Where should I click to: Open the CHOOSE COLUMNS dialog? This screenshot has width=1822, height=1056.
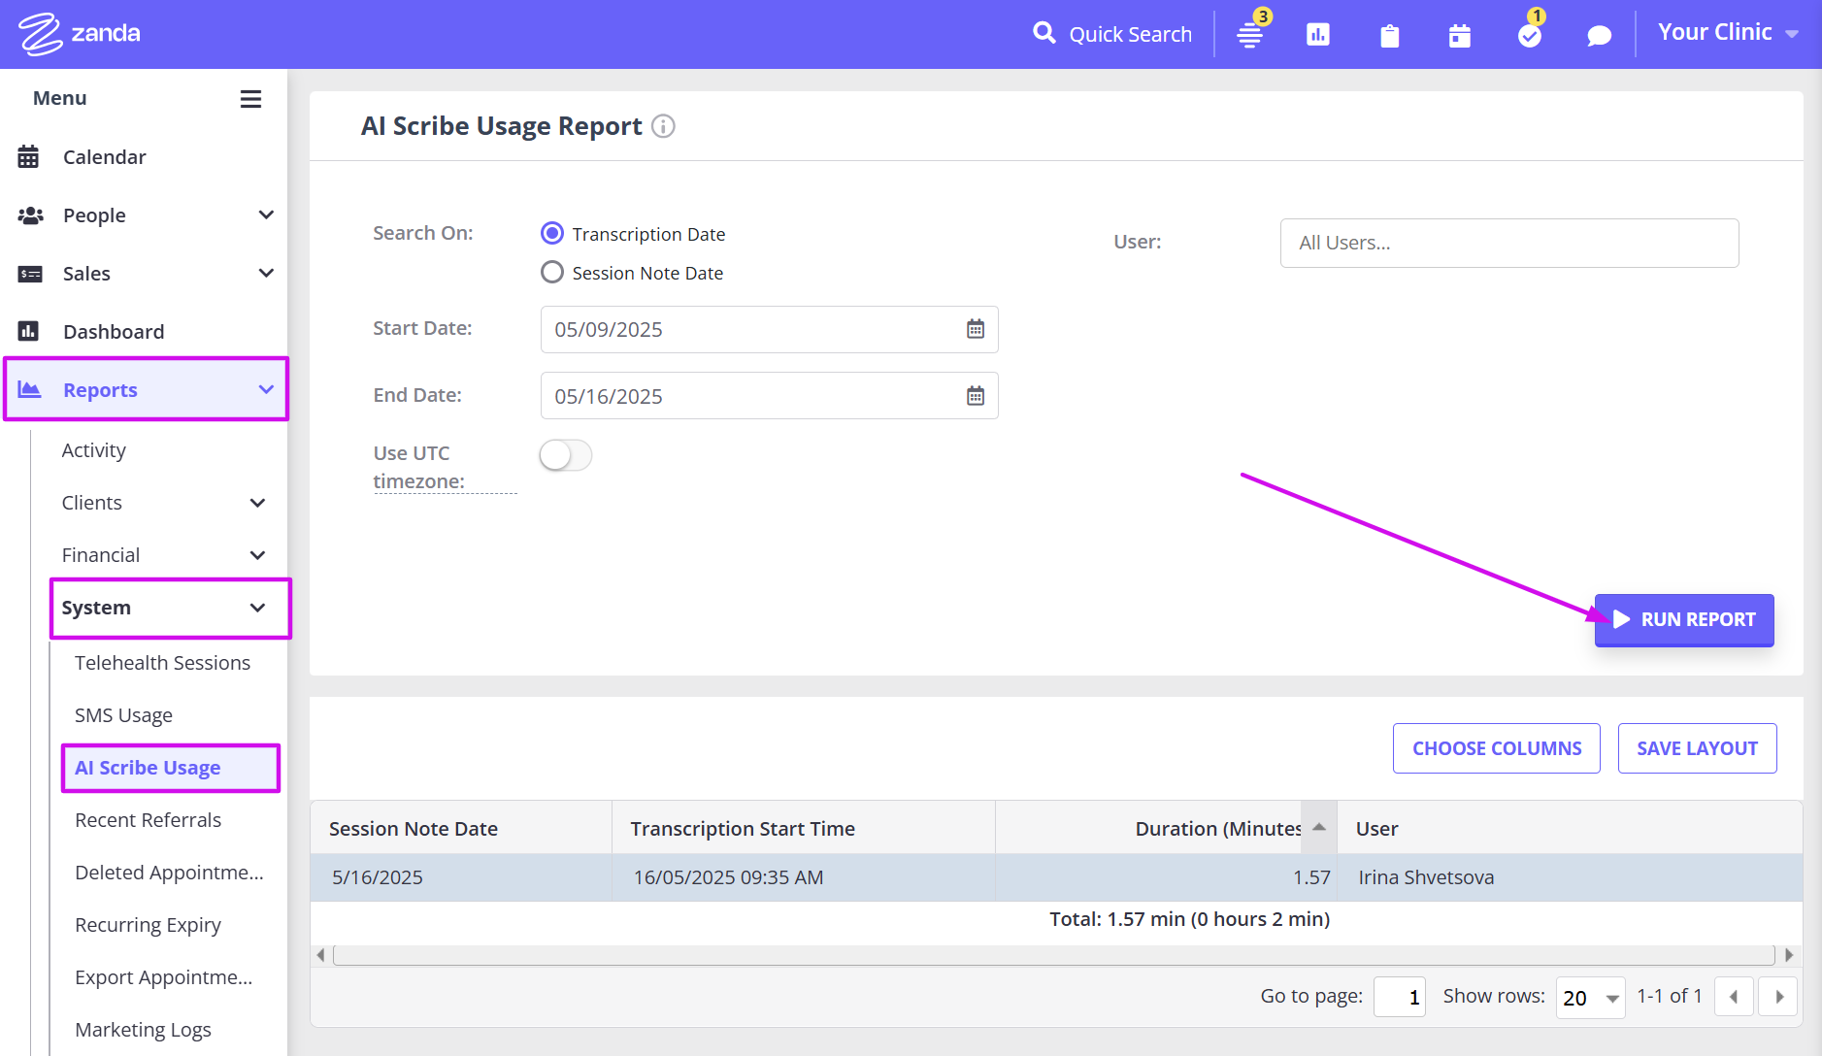click(1496, 747)
